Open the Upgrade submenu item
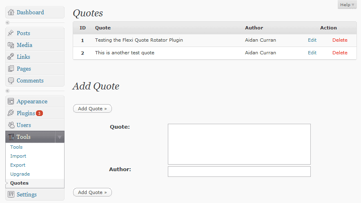Viewport: 361px width, 203px height. point(20,174)
